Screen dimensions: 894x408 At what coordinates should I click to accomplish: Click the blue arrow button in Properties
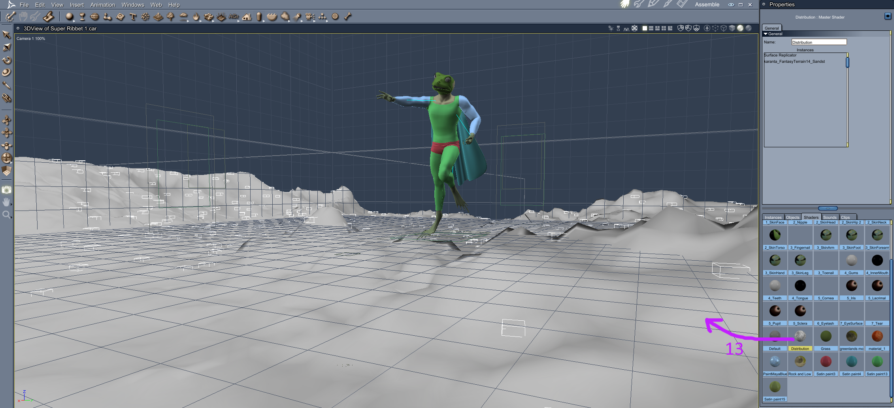888,16
